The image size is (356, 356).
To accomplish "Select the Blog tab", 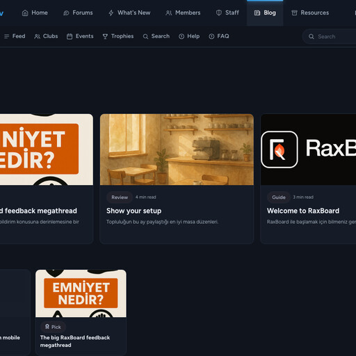I will tap(265, 13).
